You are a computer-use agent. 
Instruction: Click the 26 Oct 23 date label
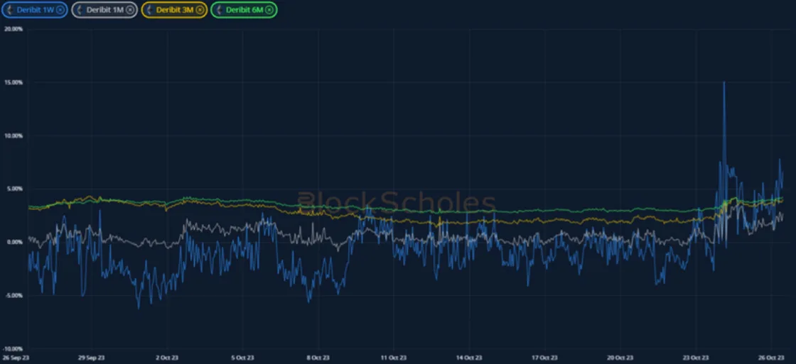pyautogui.click(x=772, y=358)
